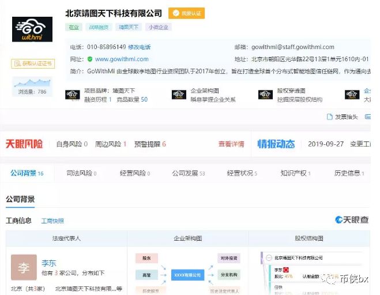Click the 获取认证证书 button
The height and width of the screenshot is (295, 380).
tap(33, 64)
